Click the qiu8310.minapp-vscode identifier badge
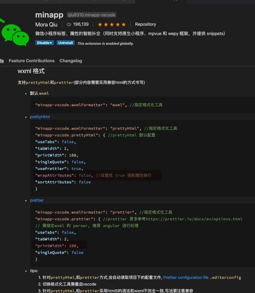Viewport: 255px width, 293px height. click(x=92, y=15)
